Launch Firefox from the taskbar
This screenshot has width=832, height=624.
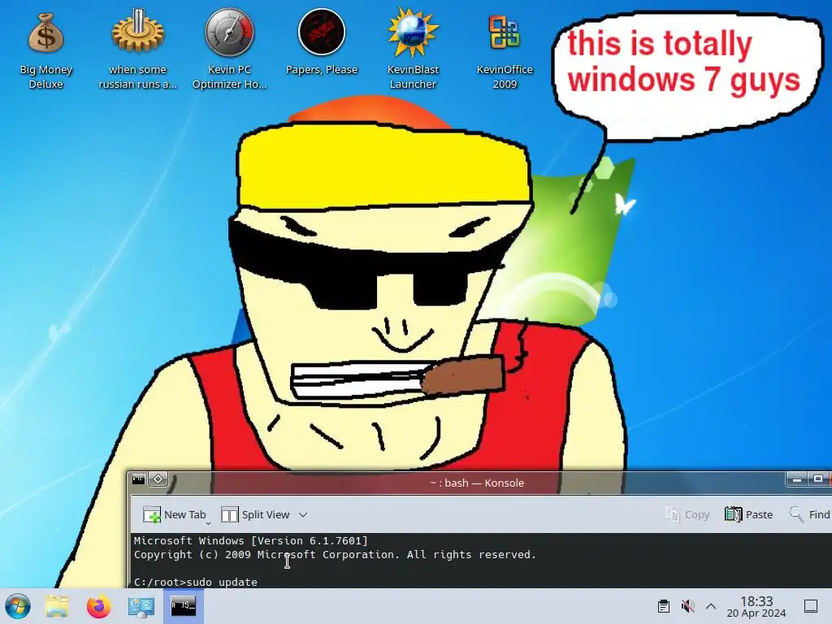click(98, 606)
